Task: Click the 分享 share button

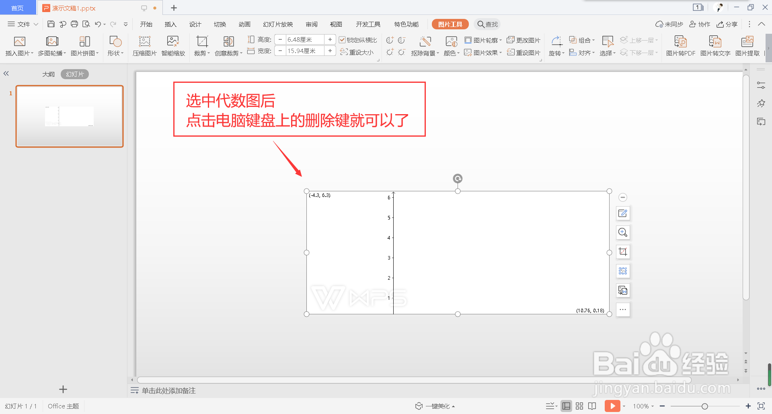Action: [727, 24]
